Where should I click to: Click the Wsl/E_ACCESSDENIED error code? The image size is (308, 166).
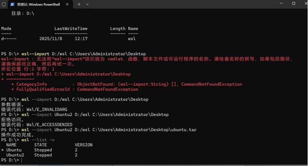coord(49,125)
